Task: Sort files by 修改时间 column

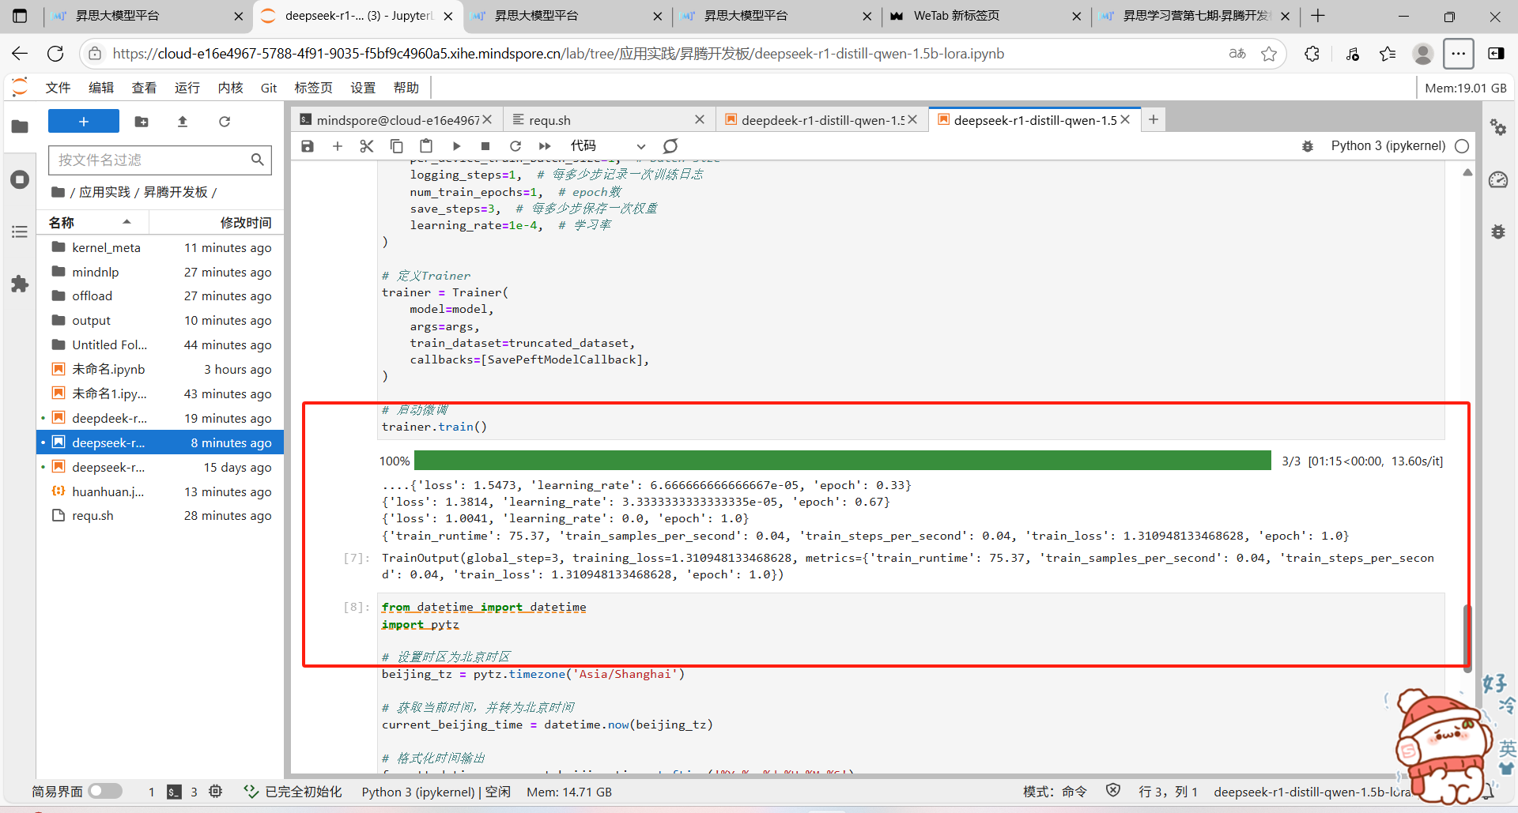Action: click(x=245, y=223)
